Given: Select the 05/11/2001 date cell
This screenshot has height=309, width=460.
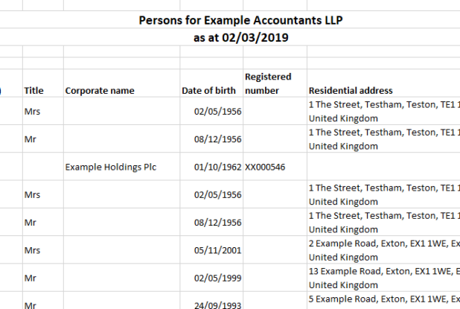Looking at the screenshot, I should [x=217, y=250].
